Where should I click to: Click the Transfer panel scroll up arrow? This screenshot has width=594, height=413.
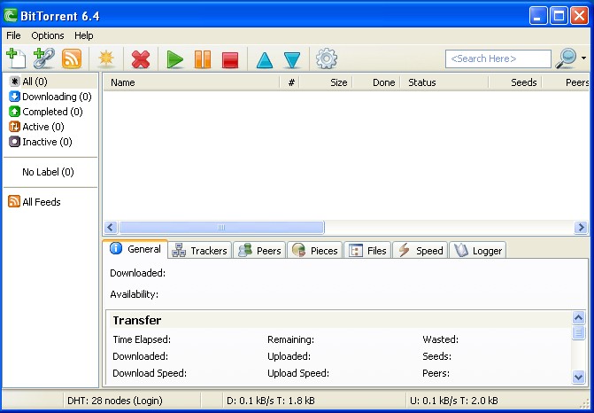(x=578, y=318)
